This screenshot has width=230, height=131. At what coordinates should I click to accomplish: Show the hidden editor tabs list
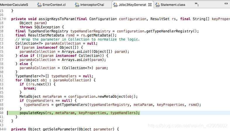[x=197, y=4]
